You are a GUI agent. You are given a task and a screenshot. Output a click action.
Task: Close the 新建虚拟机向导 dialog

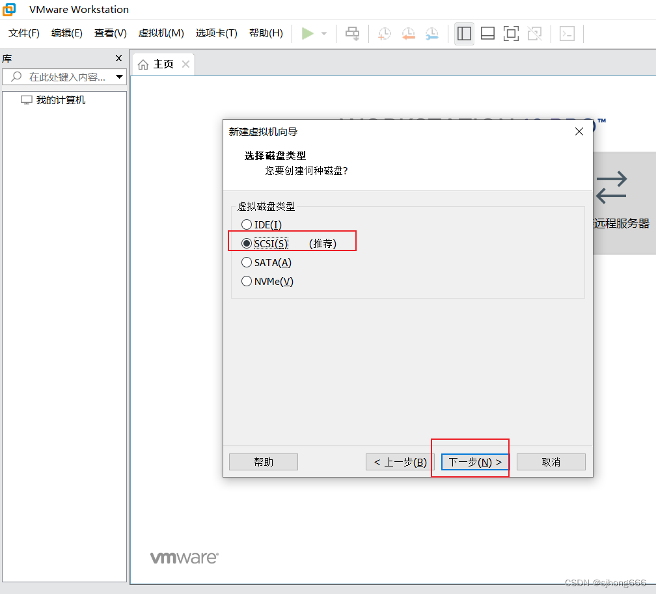point(579,132)
